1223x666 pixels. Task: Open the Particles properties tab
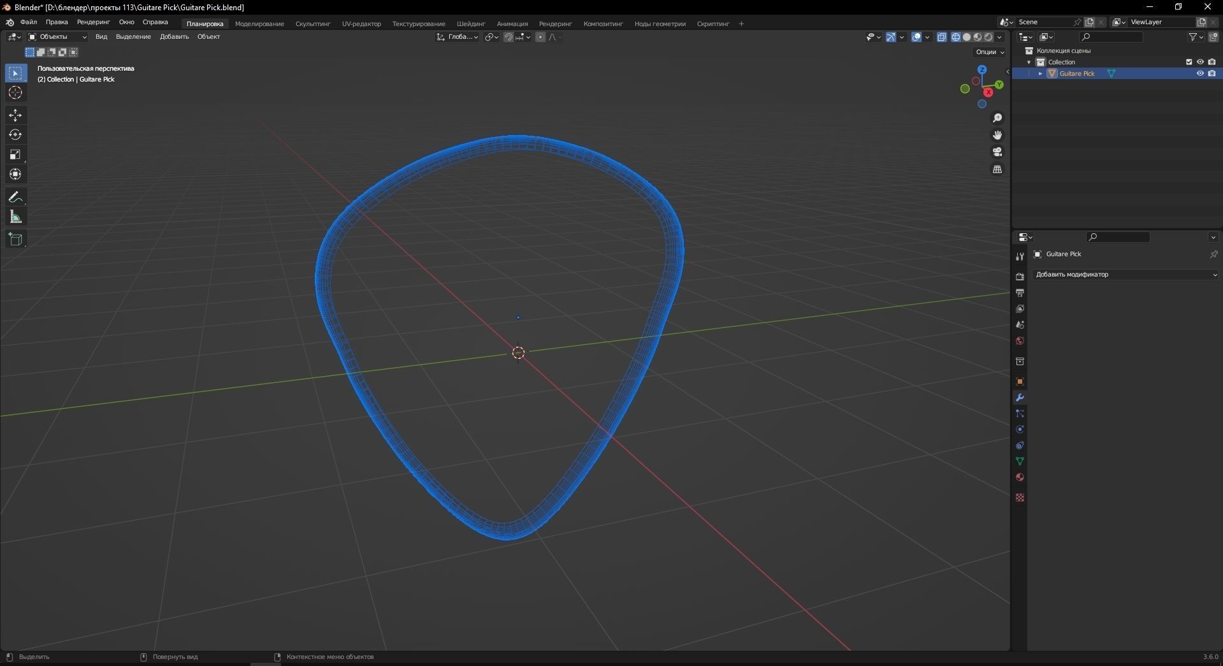(x=1020, y=414)
